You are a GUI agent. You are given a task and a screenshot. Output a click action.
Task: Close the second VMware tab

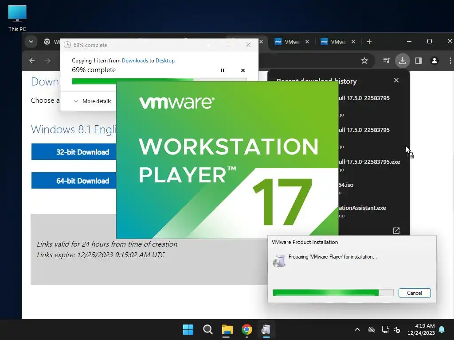353,42
